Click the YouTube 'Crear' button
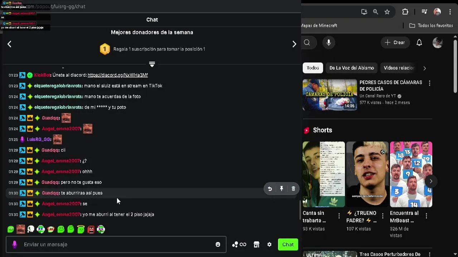Screen dimensions: 458x257 pos(395,42)
